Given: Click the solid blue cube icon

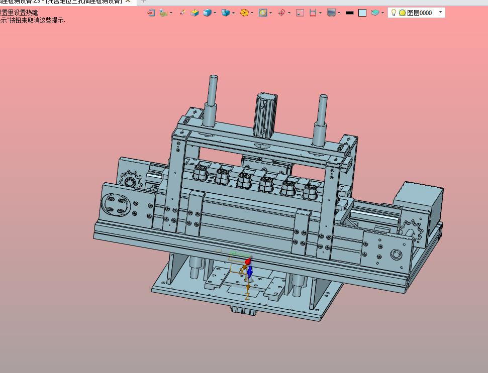Looking at the screenshot, I should coord(207,13).
